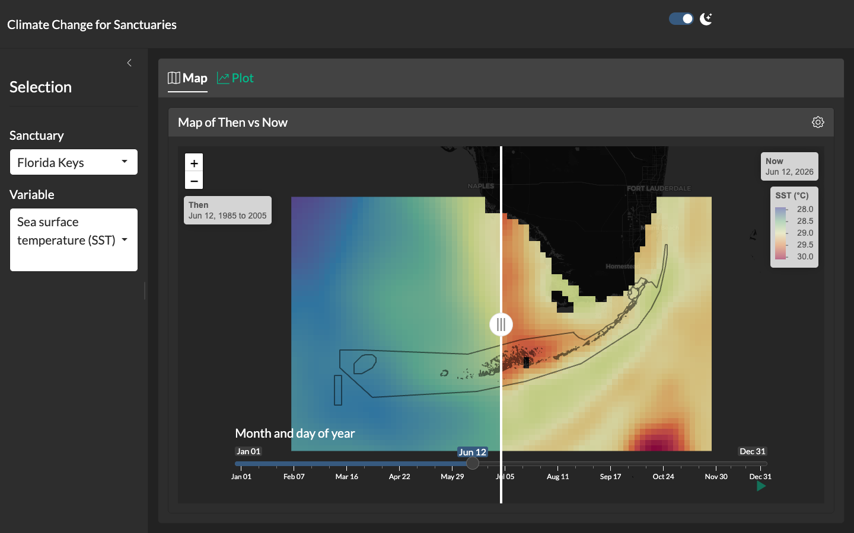Click the map swipe divider handle

tap(501, 325)
